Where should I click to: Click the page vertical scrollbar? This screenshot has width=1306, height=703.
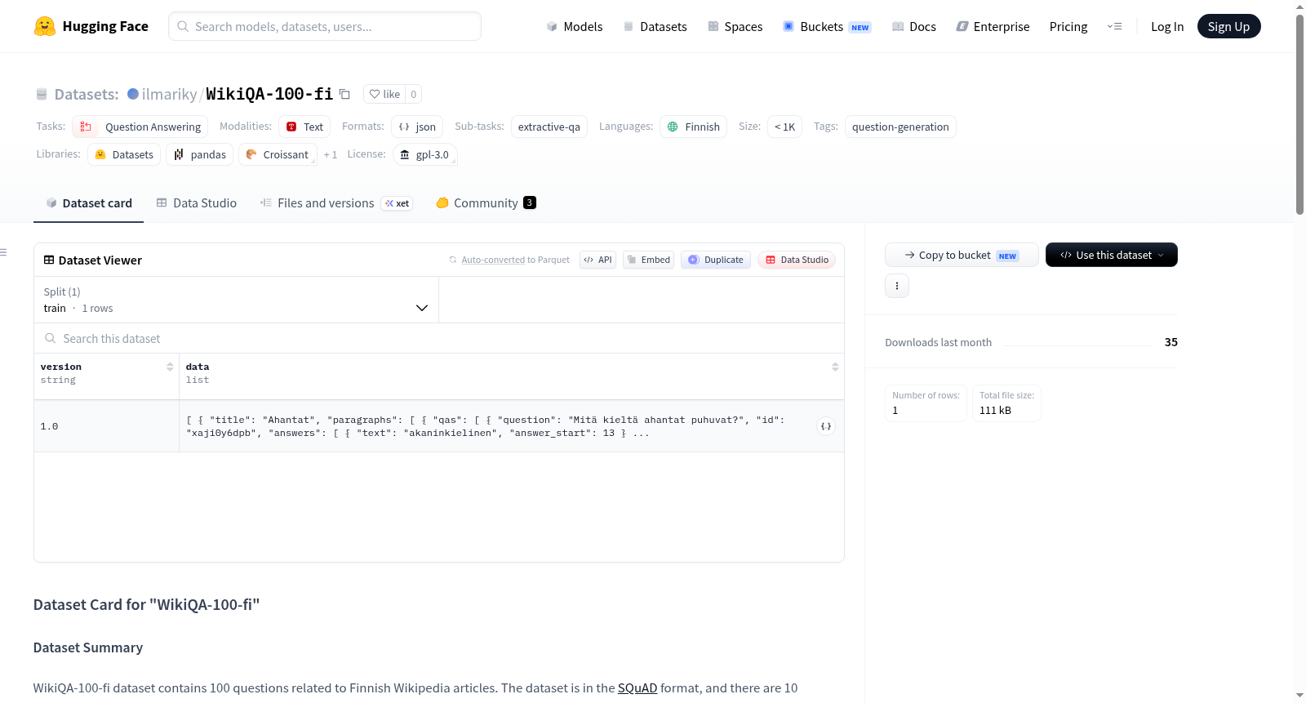1299,114
